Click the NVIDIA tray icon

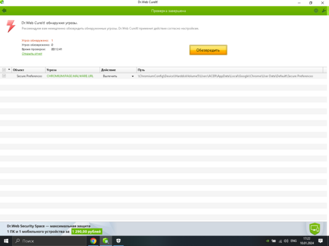(268, 241)
